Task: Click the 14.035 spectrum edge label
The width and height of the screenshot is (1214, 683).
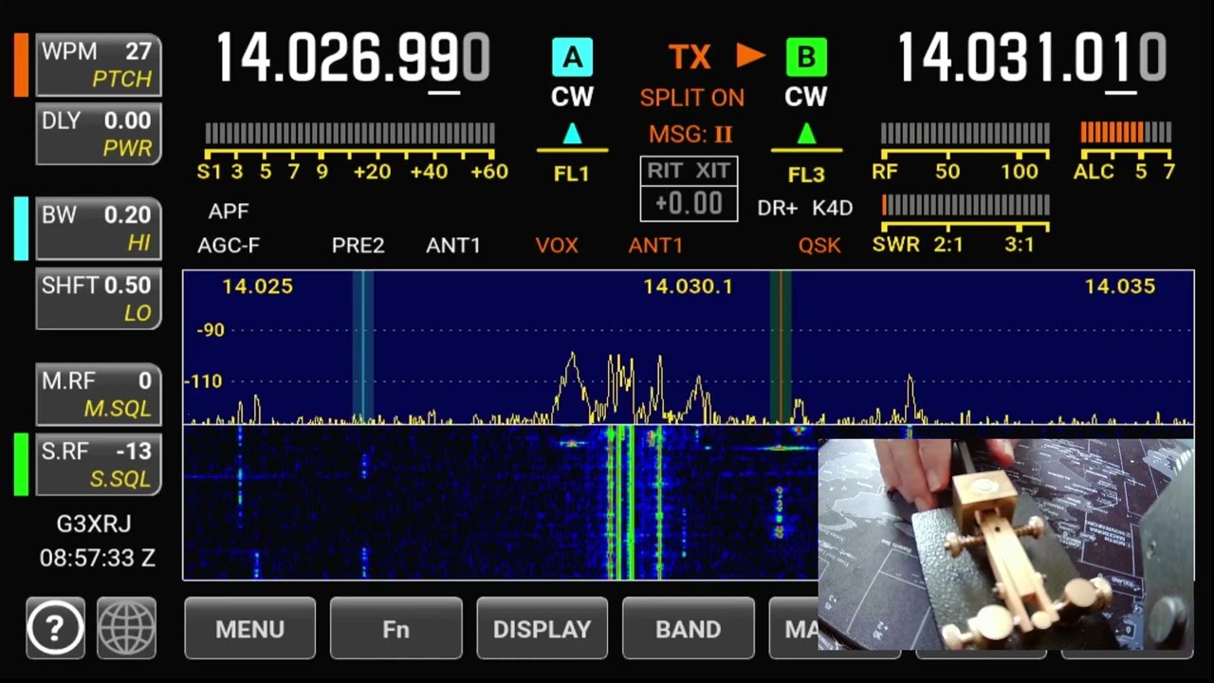Action: (1120, 286)
